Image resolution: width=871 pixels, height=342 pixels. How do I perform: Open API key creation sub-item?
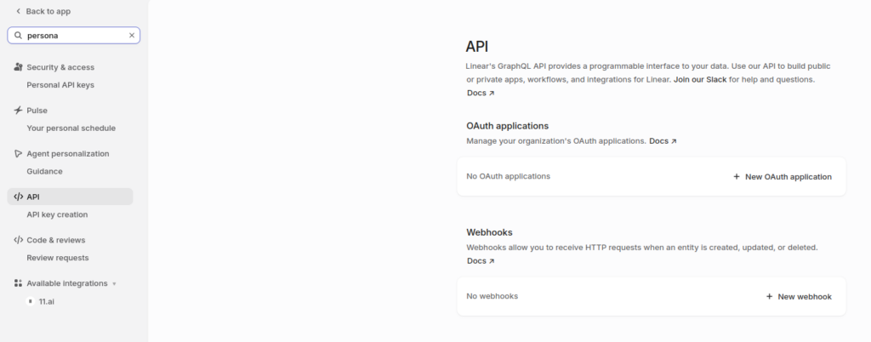click(57, 215)
